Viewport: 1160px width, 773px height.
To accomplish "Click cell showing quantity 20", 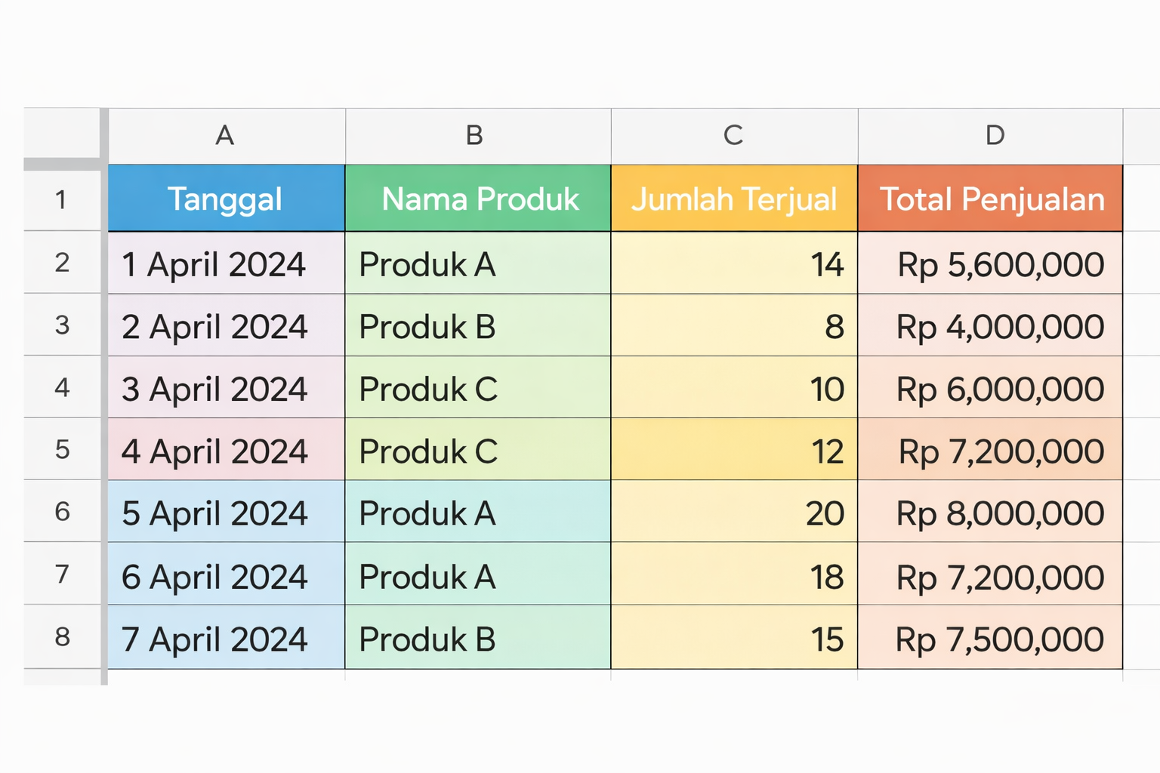I will (x=734, y=513).
